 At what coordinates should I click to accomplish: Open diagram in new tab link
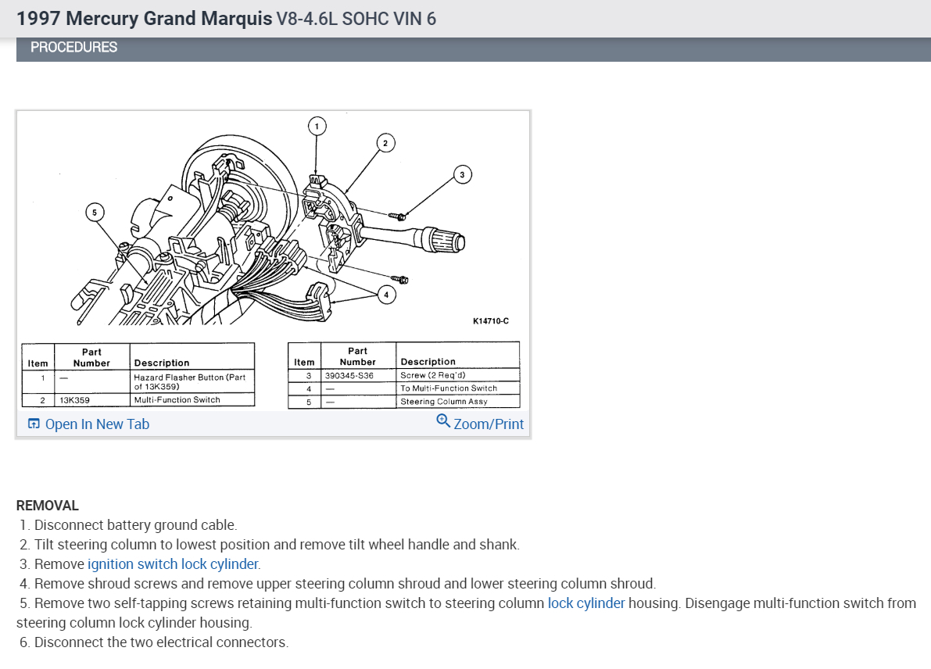(x=97, y=424)
